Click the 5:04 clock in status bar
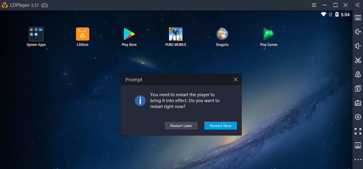Screen dimensions: 363x169 345,15
